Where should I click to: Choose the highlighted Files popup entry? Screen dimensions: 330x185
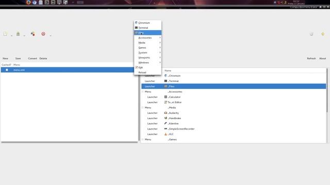tap(148, 33)
